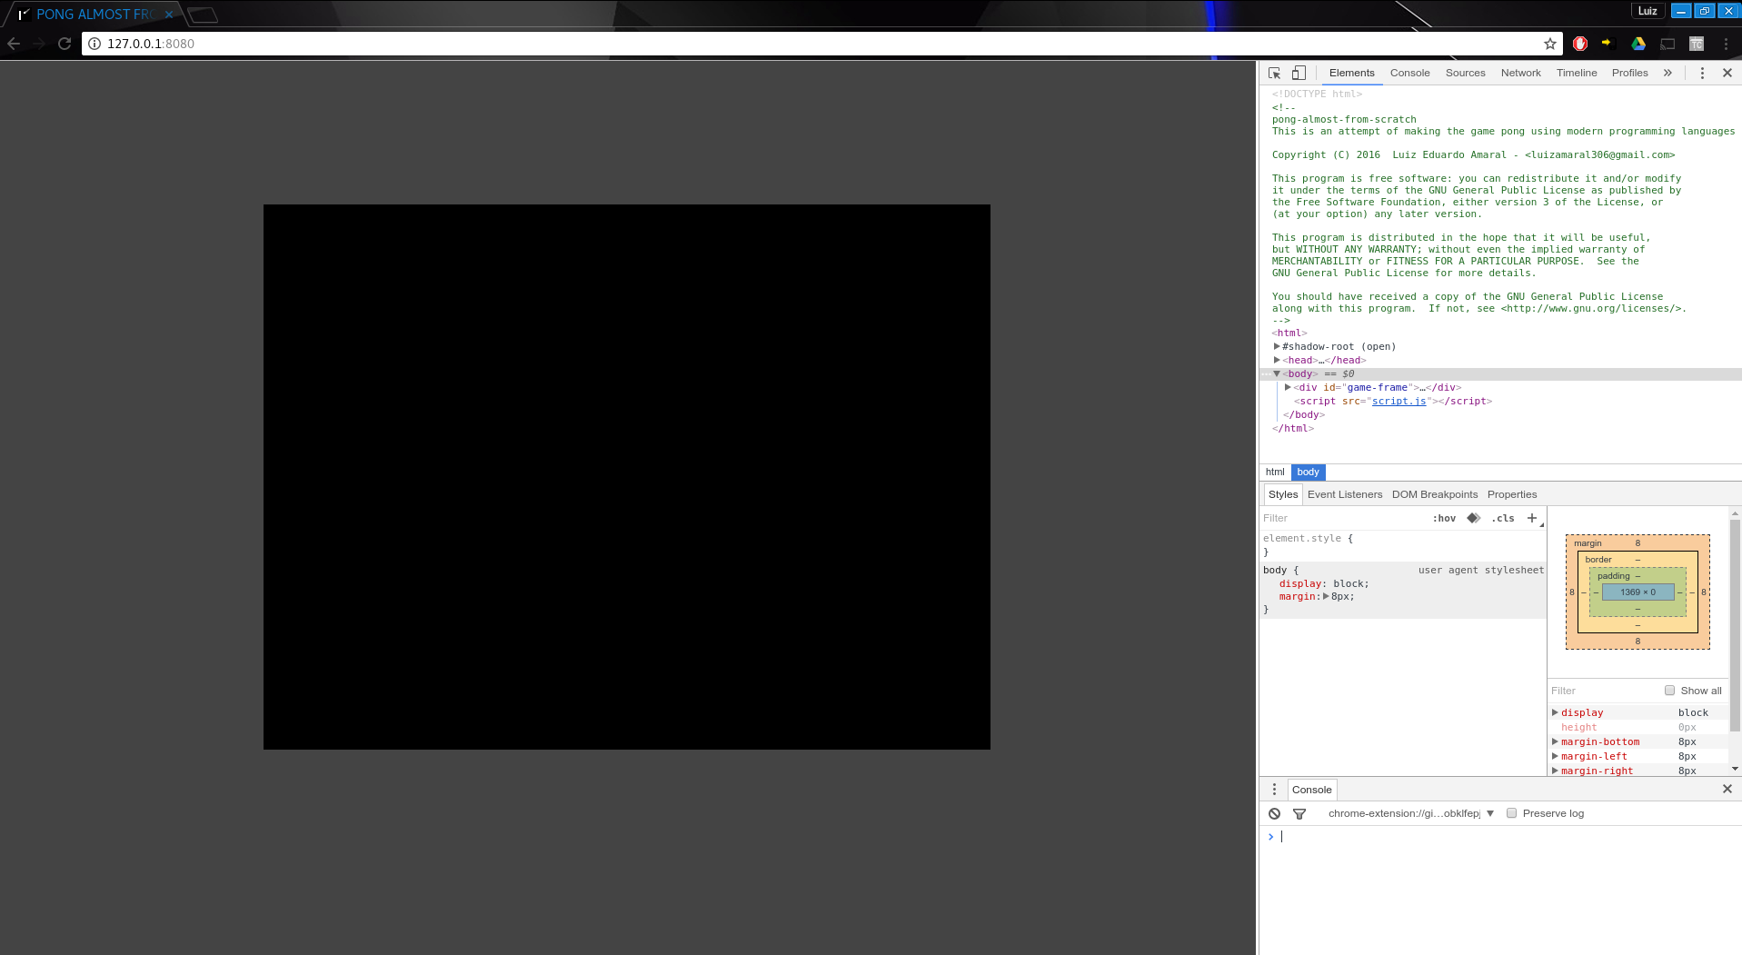Open DevTools customize three-dot menu
This screenshot has height=955, width=1742.
[x=1702, y=73]
